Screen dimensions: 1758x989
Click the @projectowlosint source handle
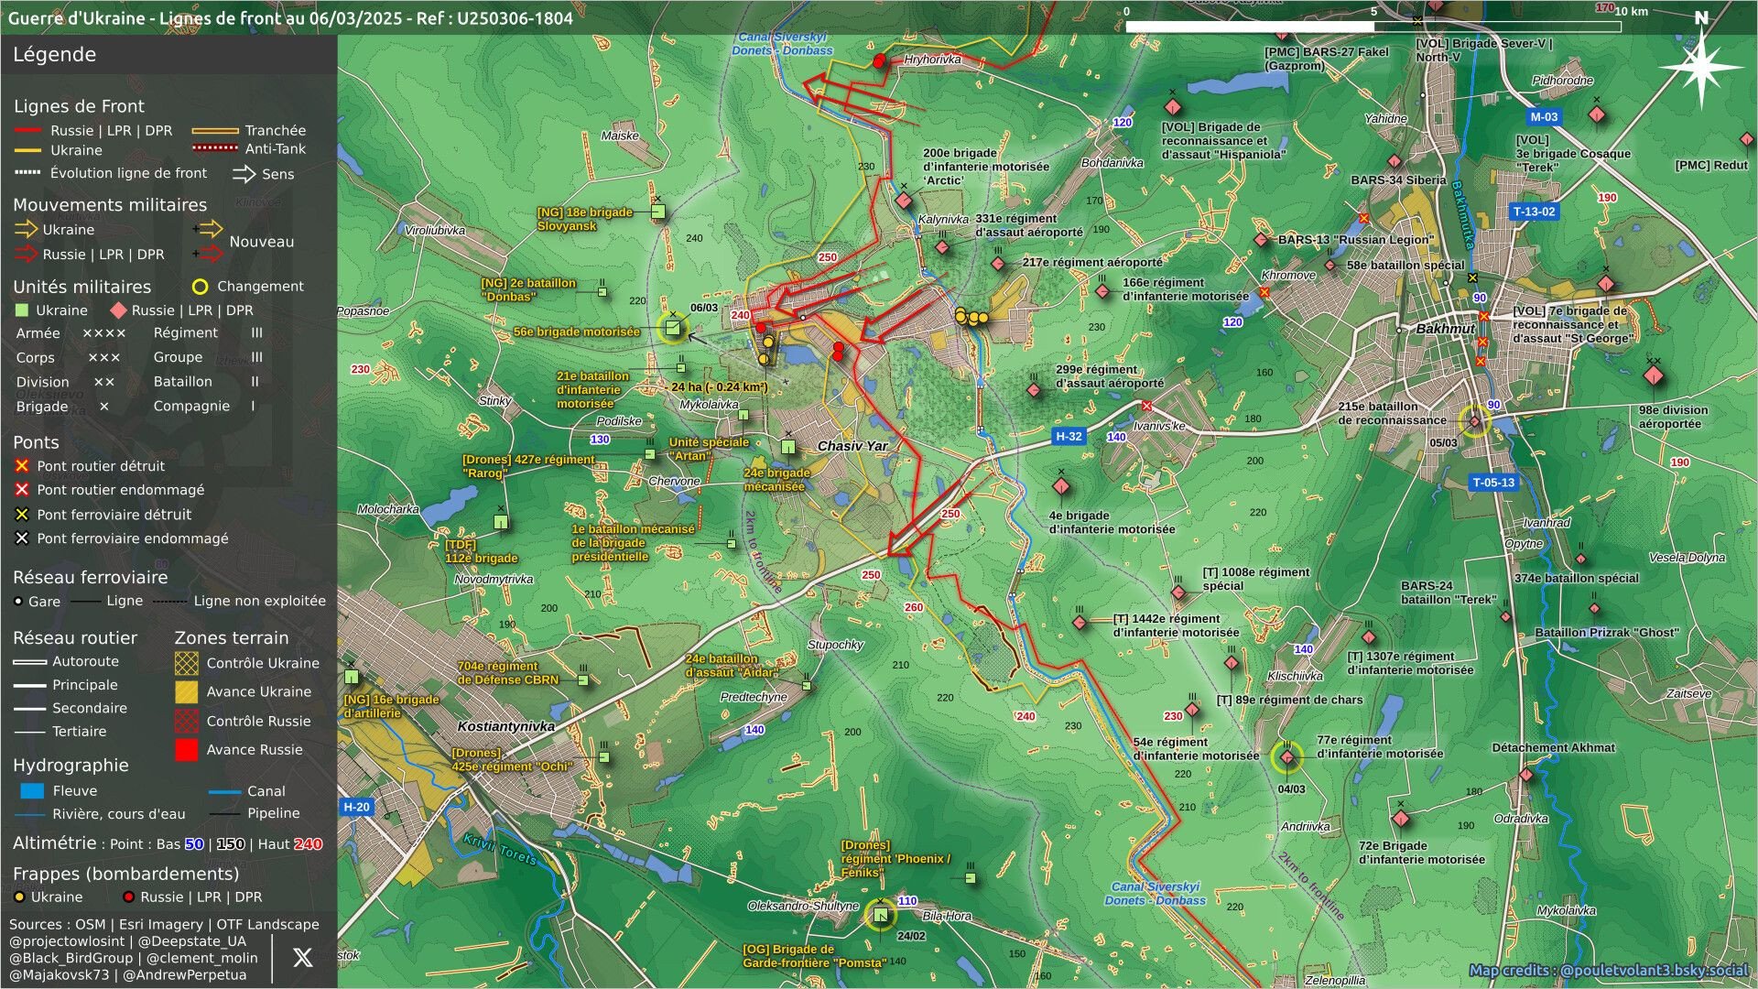point(67,941)
